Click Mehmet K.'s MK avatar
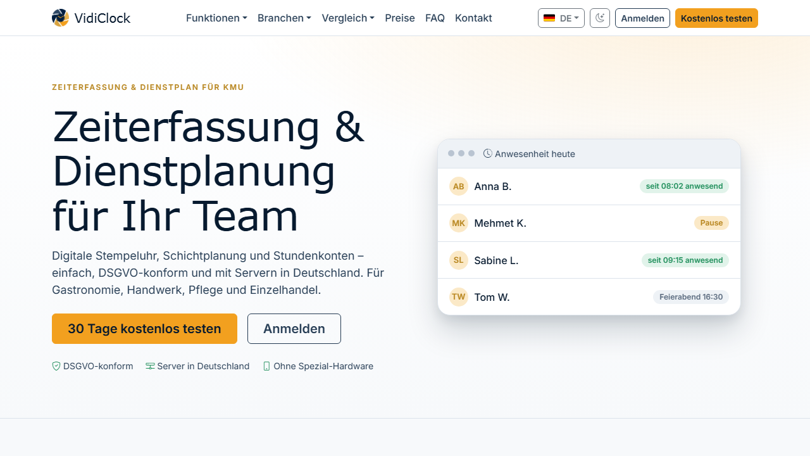Viewport: 810px width, 456px height. tap(459, 223)
